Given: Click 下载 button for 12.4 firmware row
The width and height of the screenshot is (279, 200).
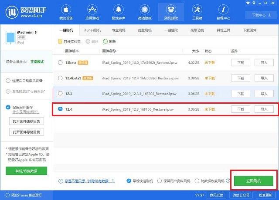Looking at the screenshot, I should click(x=241, y=109).
